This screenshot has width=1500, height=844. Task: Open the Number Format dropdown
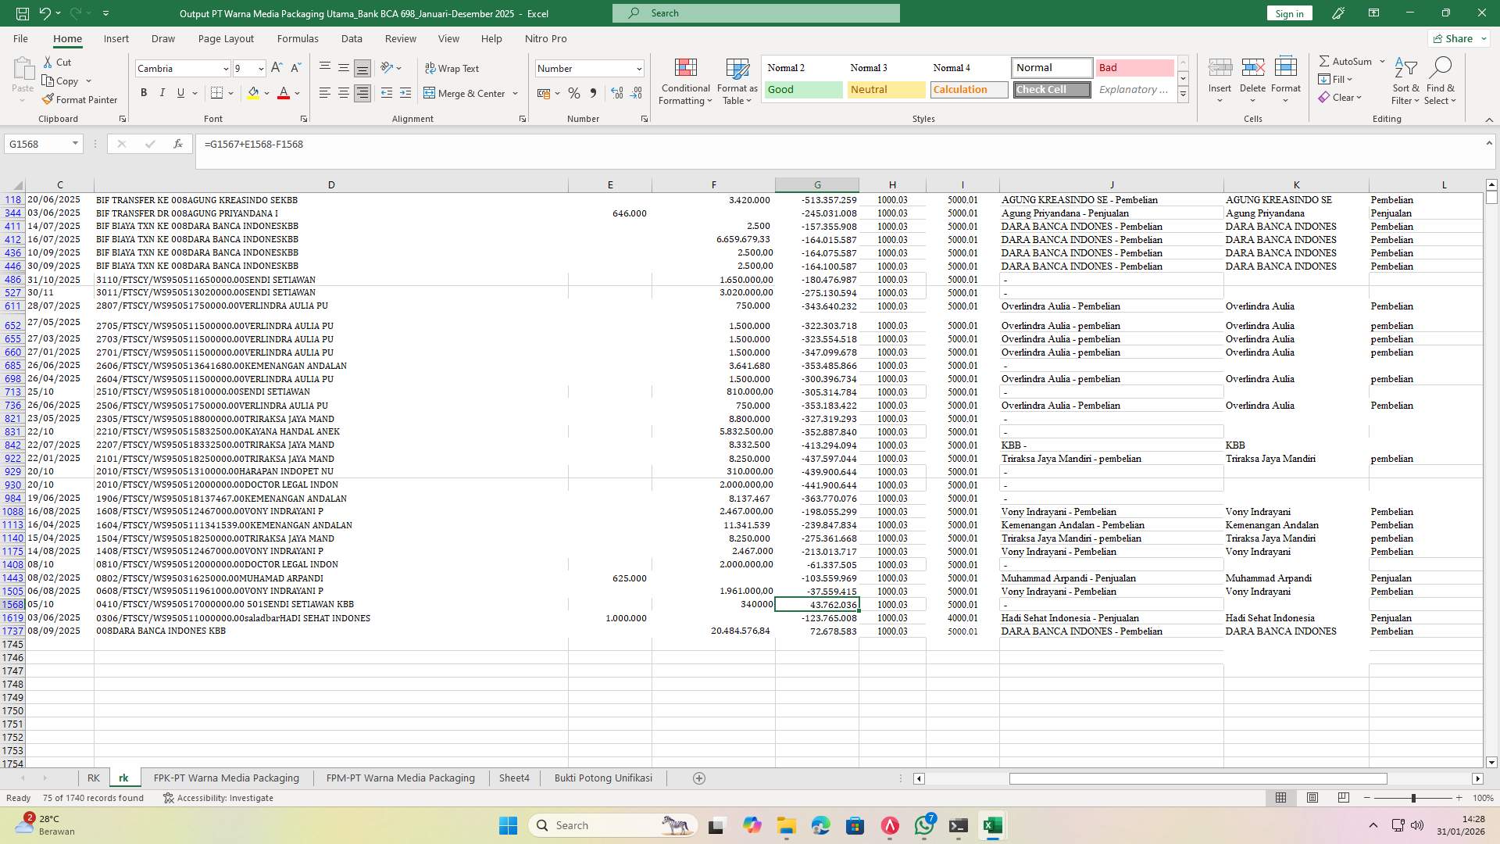[x=637, y=68]
